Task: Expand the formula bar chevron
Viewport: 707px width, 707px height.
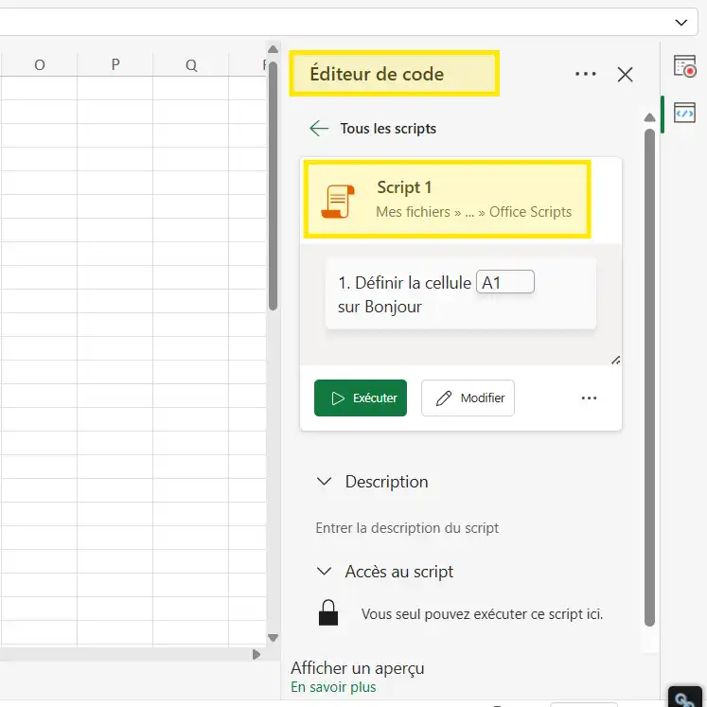Action: pos(681,22)
